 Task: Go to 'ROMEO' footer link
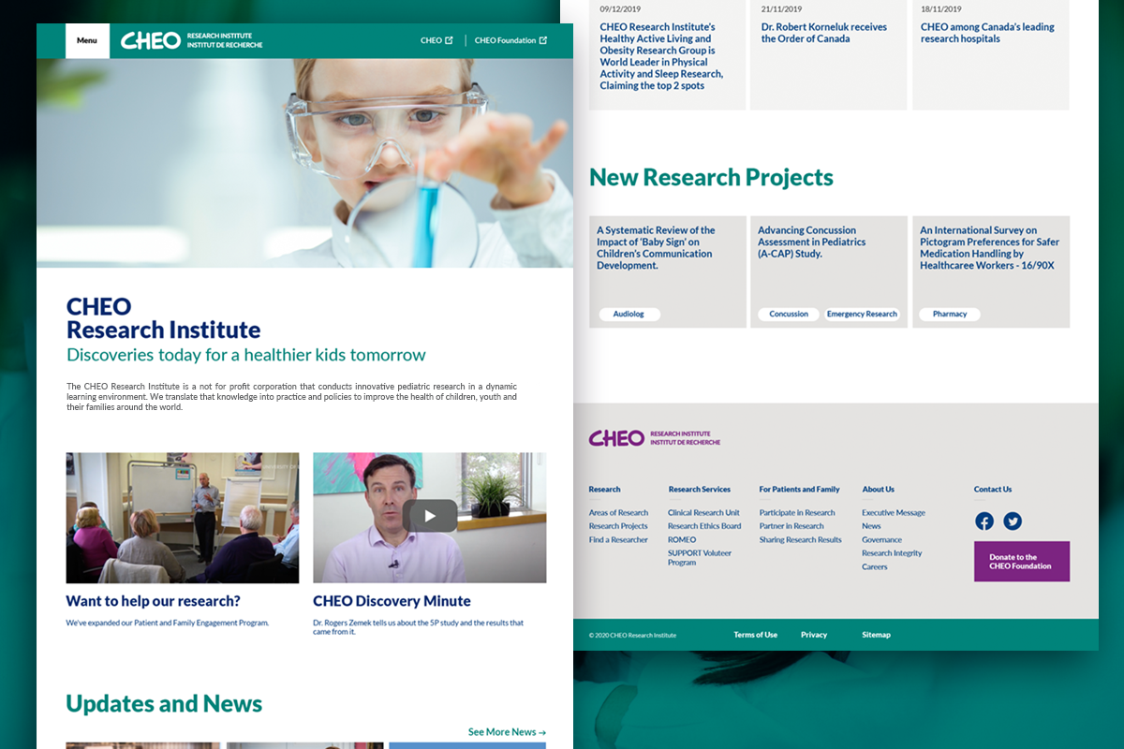coord(682,540)
